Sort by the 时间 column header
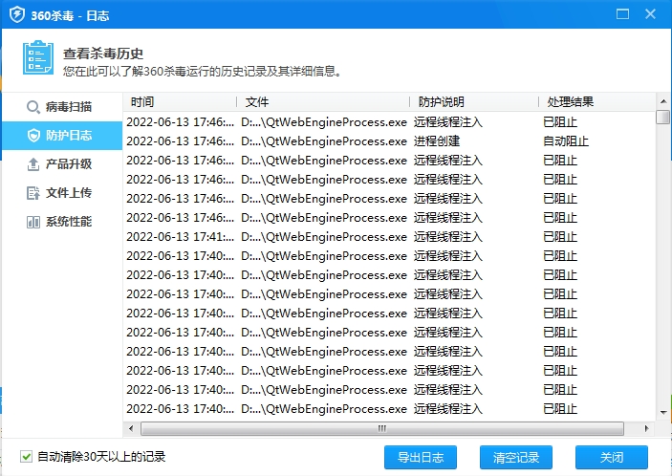Viewport: 672px width, 476px height. tap(180, 102)
